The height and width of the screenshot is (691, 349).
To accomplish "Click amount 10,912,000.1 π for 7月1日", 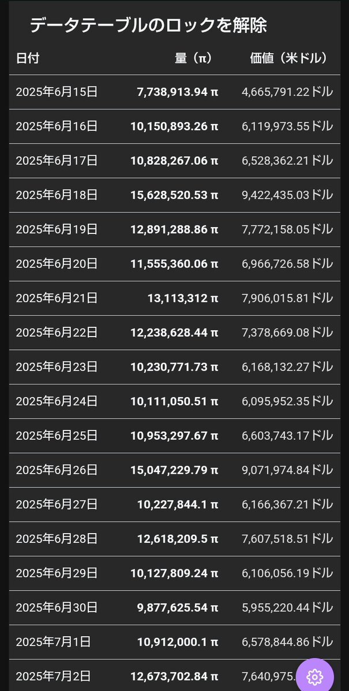I will 178,642.
